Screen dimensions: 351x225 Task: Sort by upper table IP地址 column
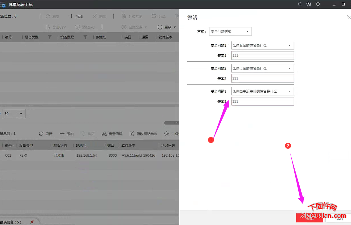101,37
